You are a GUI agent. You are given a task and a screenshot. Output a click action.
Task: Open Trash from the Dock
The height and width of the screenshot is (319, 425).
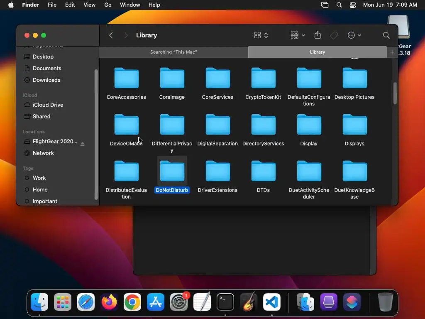385,302
